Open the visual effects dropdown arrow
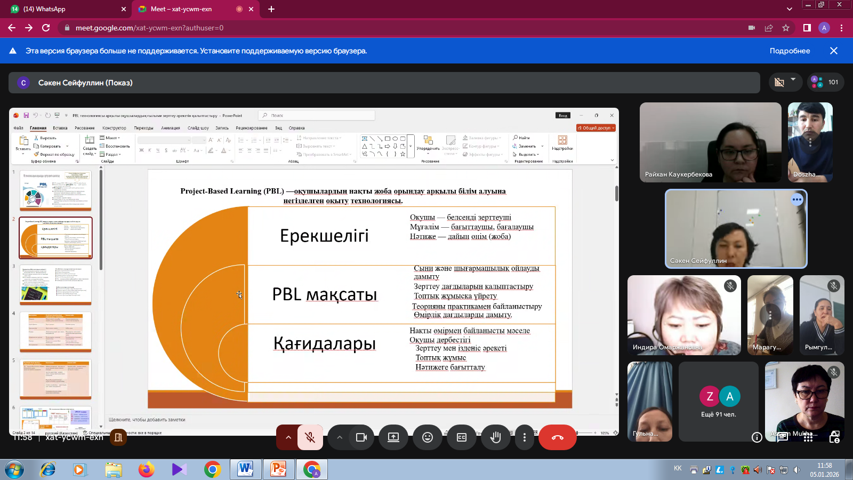This screenshot has height=480, width=853. (793, 79)
